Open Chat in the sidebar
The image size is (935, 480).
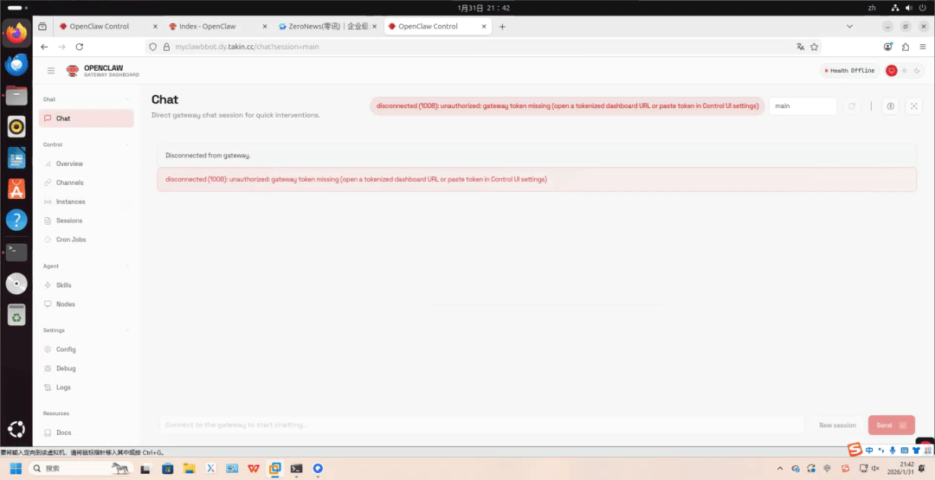tap(87, 118)
